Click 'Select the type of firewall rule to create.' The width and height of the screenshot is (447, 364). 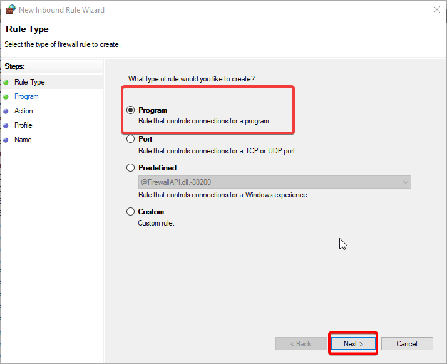63,44
